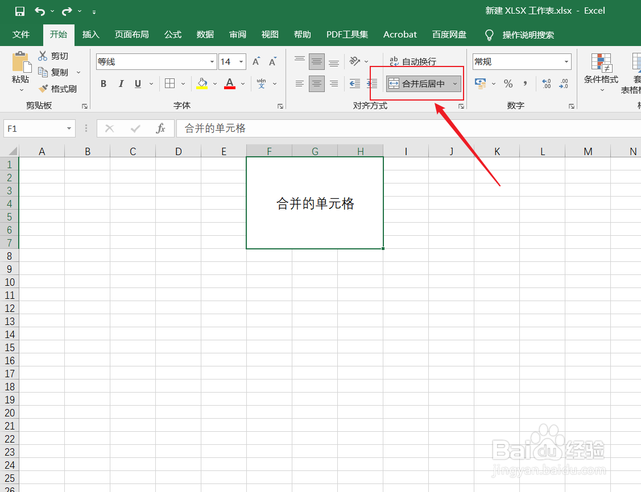The height and width of the screenshot is (492, 641).
Task: Decrease indent icon
Action: point(355,84)
